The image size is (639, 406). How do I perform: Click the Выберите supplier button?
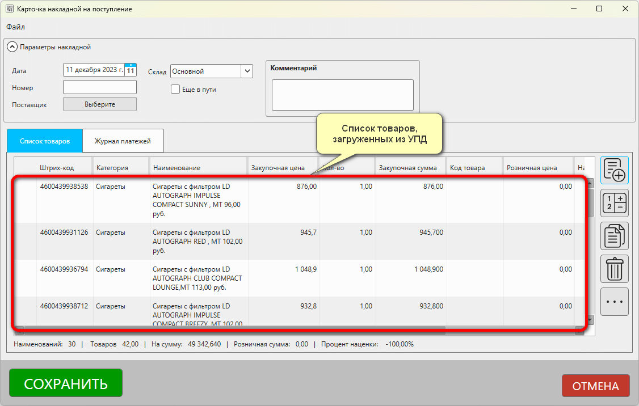[100, 104]
